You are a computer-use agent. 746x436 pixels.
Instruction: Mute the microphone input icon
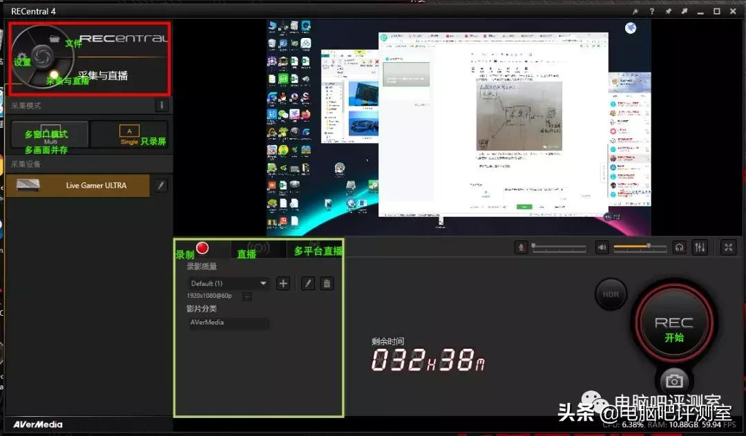point(522,247)
